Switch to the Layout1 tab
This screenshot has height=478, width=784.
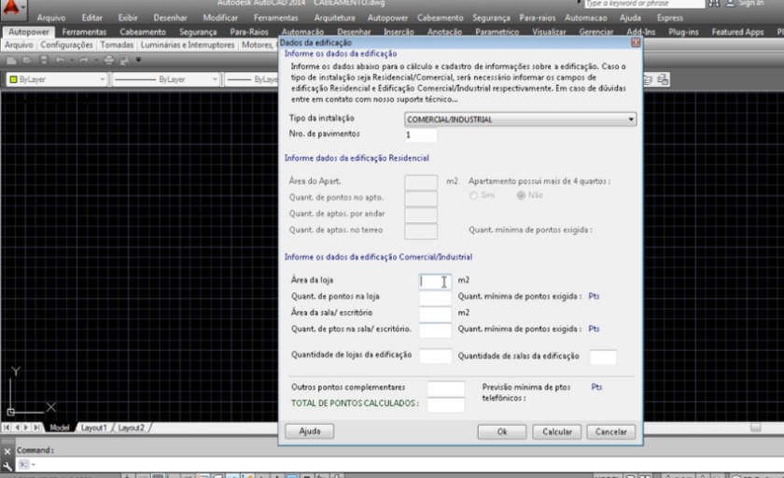(x=93, y=427)
